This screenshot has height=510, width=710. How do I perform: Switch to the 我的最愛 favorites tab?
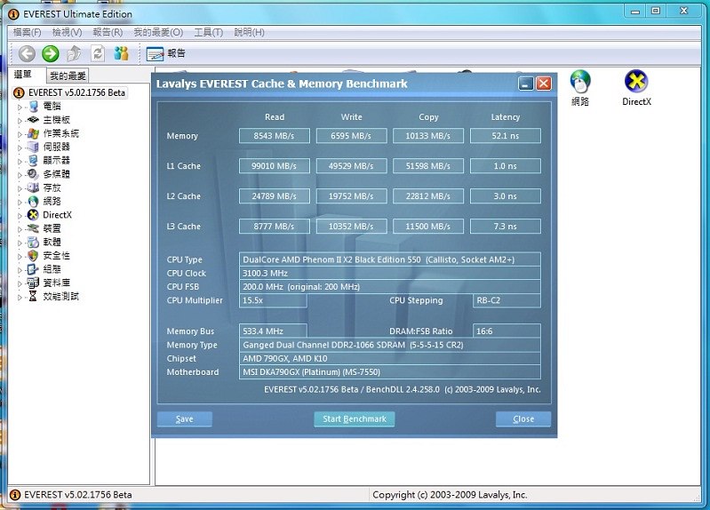click(x=68, y=76)
